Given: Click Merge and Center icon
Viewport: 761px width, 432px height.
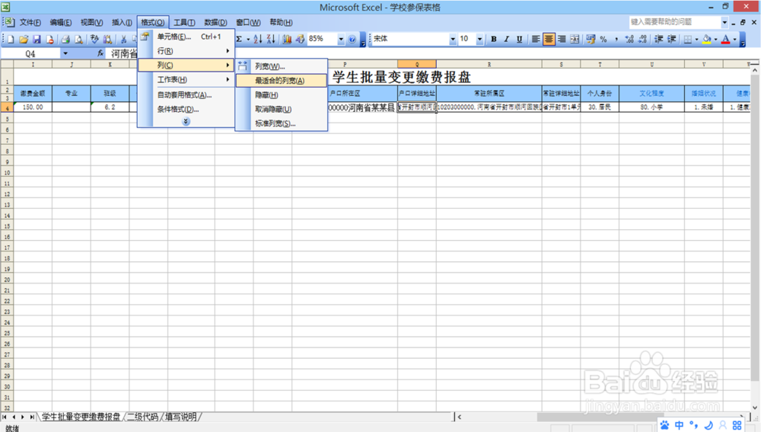Looking at the screenshot, I should pos(575,40).
